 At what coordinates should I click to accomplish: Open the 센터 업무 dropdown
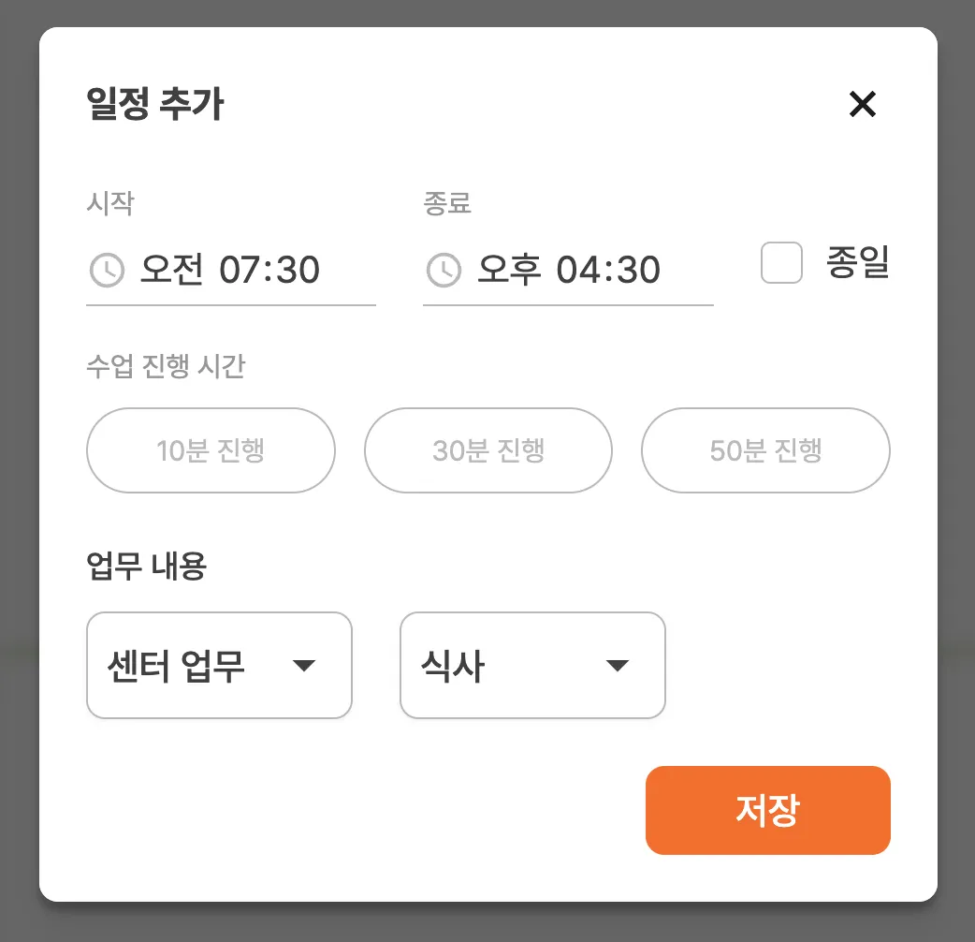tap(178, 666)
